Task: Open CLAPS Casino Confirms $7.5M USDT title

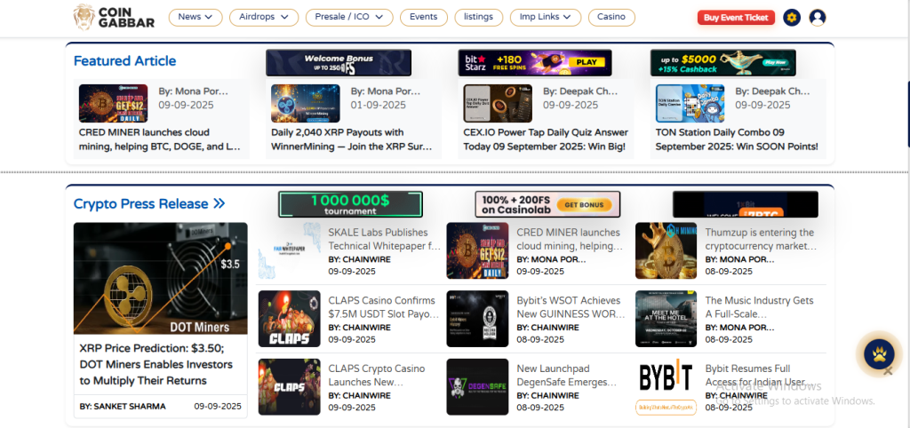Action: 384,307
